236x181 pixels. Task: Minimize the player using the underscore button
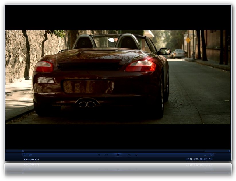click(205, 155)
